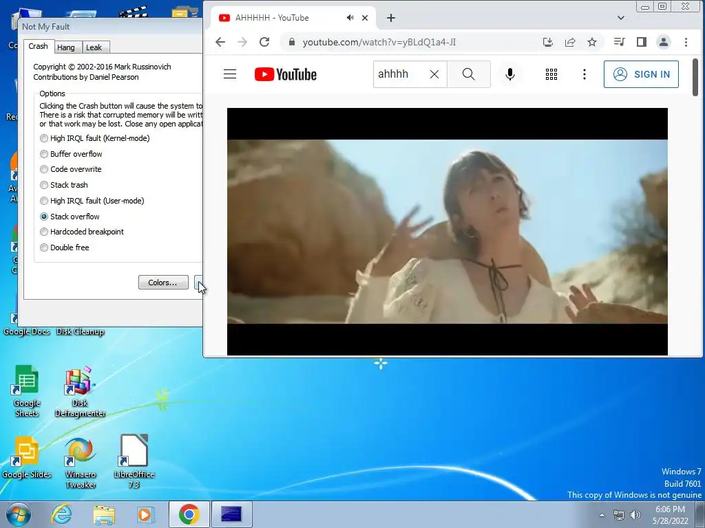Image resolution: width=705 pixels, height=528 pixels.
Task: Launch Internet Explorer from the taskbar
Action: coord(61,514)
